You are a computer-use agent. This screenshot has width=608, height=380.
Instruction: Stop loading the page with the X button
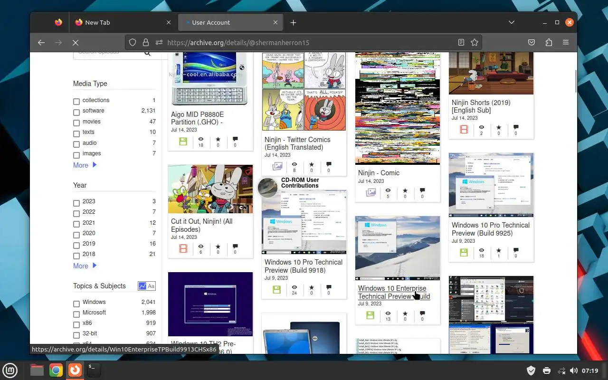pyautogui.click(x=76, y=42)
